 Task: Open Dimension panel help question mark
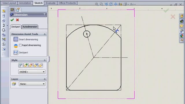(44, 15)
